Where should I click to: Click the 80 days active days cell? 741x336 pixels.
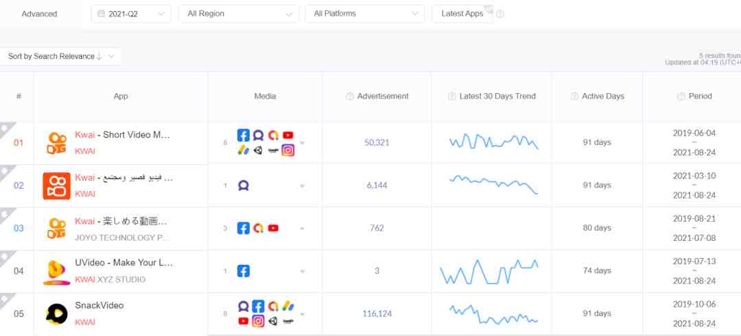[x=597, y=228]
